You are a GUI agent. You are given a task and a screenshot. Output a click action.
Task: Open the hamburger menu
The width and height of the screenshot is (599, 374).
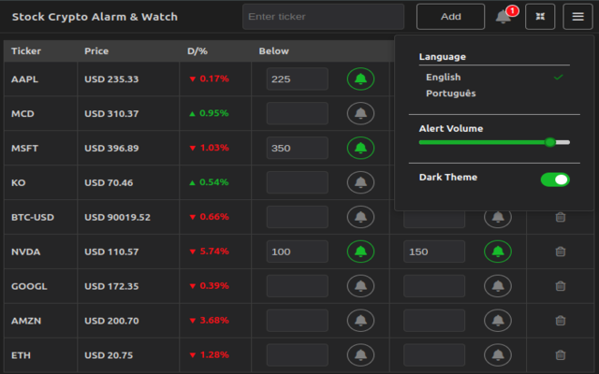click(x=577, y=17)
